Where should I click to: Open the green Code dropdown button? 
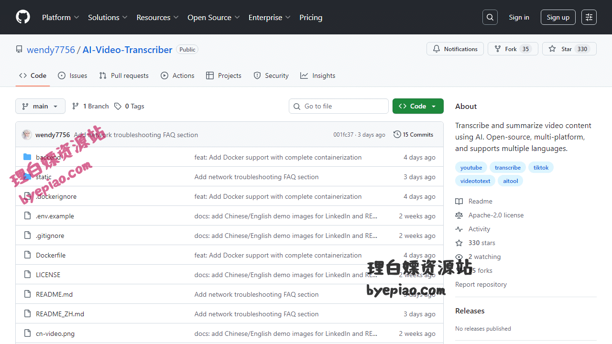click(418, 106)
